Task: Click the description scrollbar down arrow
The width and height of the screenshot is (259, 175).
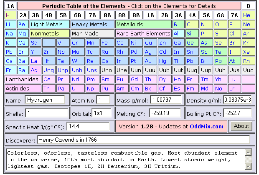Action: coord(248,166)
